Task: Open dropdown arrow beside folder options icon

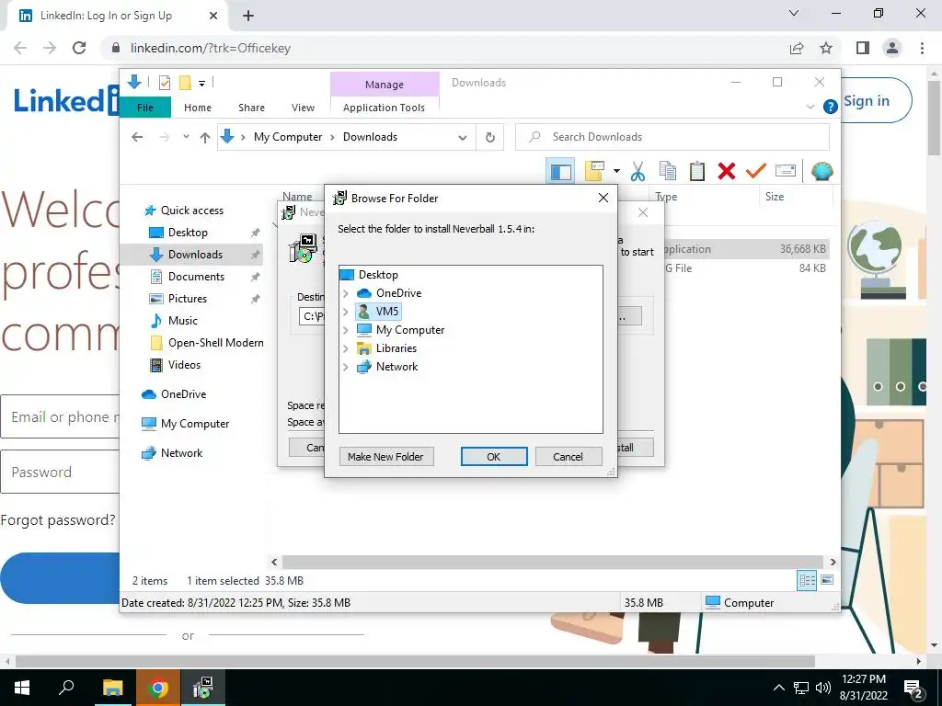Action: (616, 172)
